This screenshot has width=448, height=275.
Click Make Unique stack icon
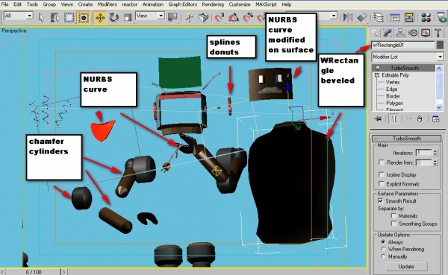click(409, 118)
